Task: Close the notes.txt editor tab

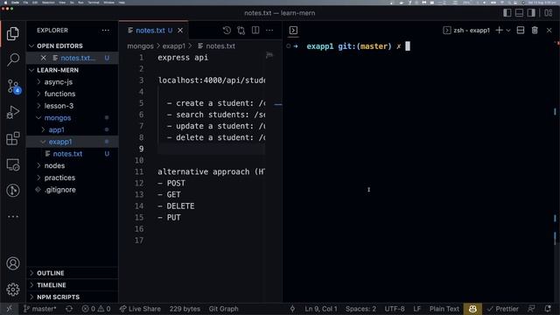Action: coord(180,31)
